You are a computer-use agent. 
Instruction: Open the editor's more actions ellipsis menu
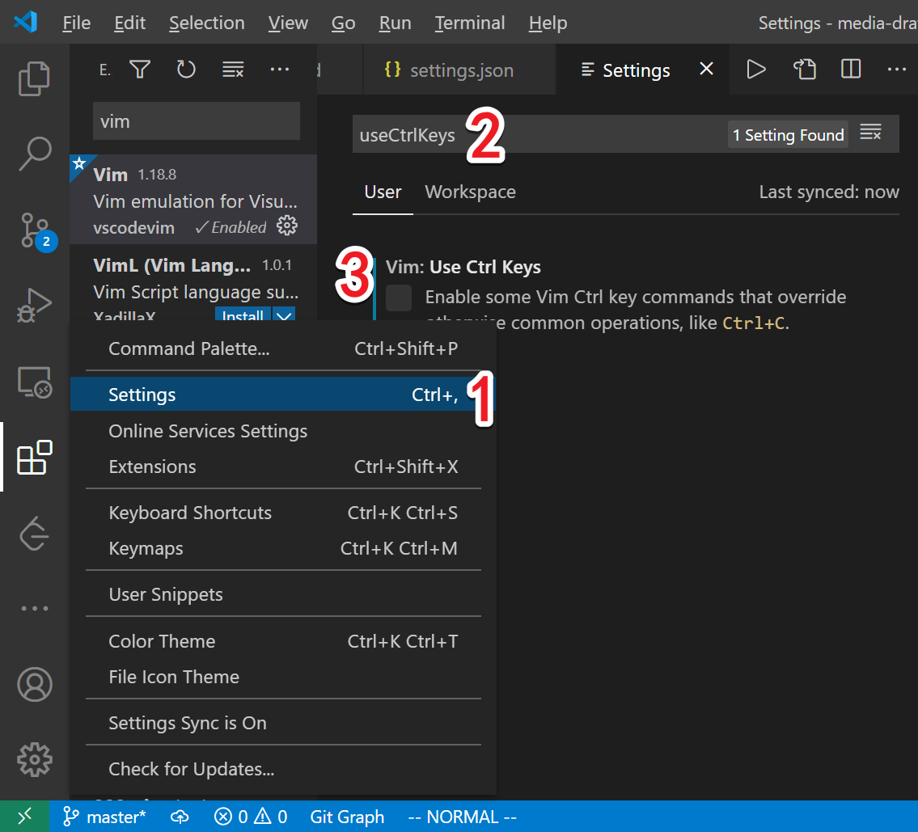click(897, 70)
